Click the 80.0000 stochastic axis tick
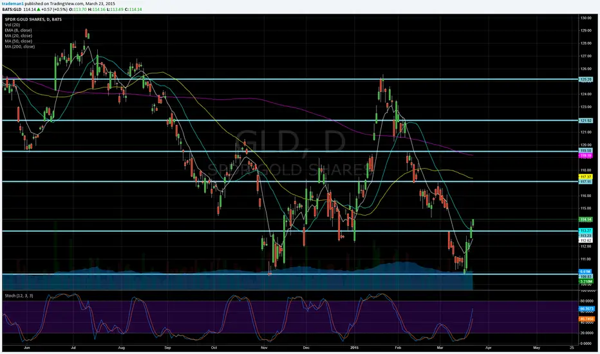Viewport: 600px width, 354px height. 586,301
